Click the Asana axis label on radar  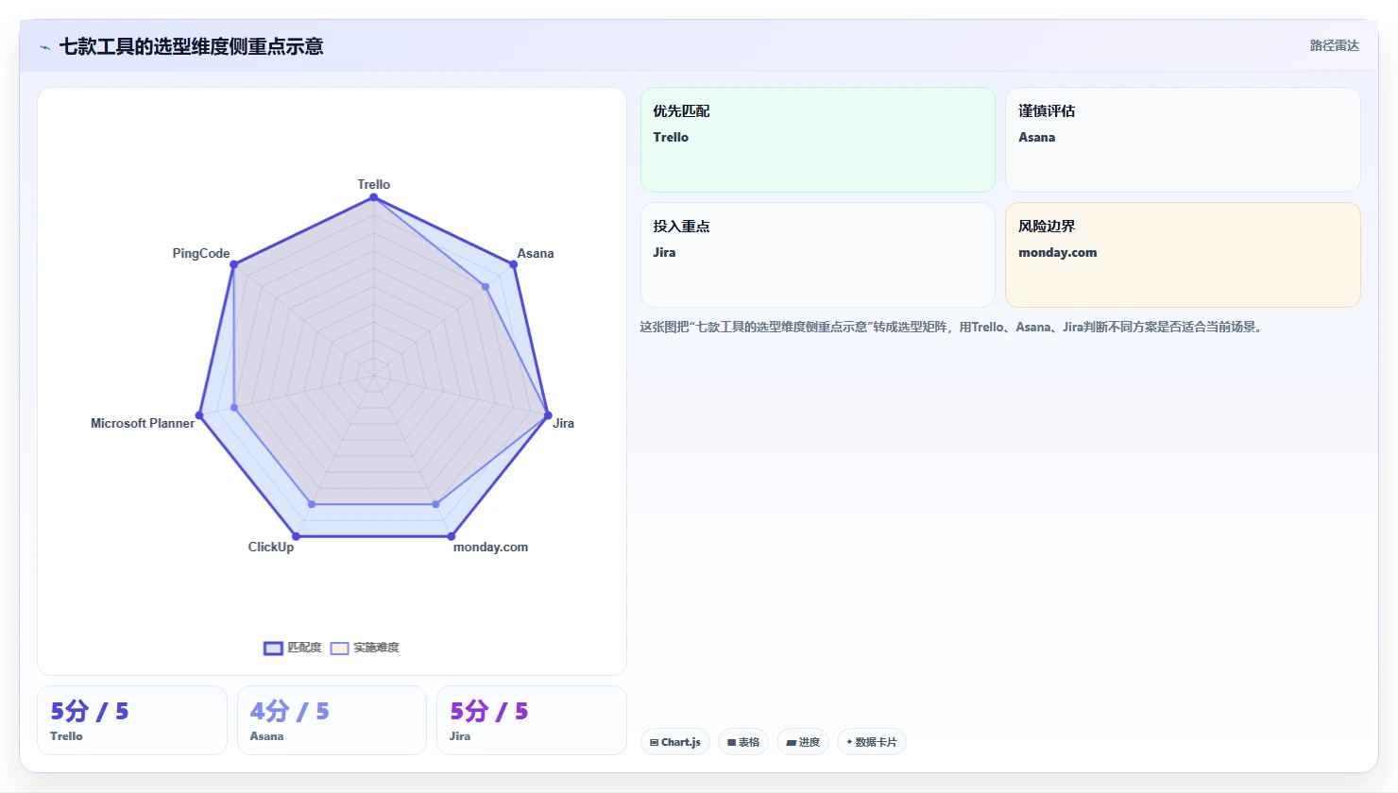(x=536, y=253)
